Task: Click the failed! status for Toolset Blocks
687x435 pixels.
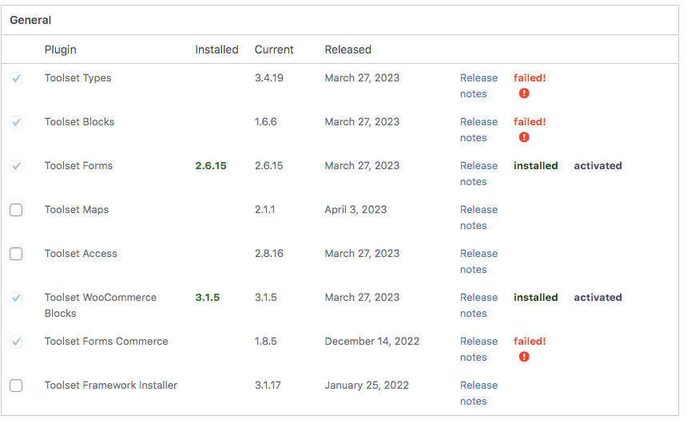Action: tap(530, 121)
